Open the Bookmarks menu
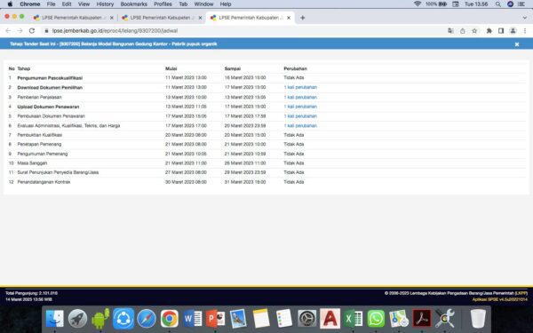533x333 pixels. [134, 4]
